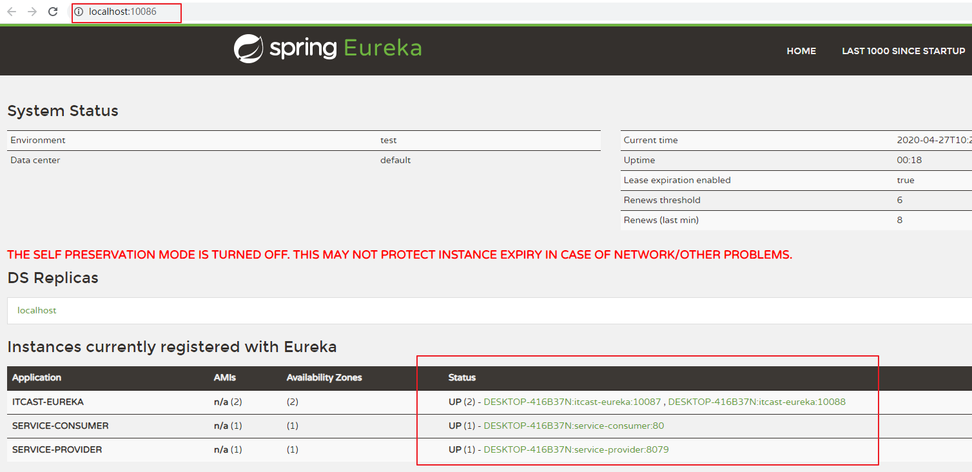
Task: Click the browser forward arrow
Action: [32, 12]
